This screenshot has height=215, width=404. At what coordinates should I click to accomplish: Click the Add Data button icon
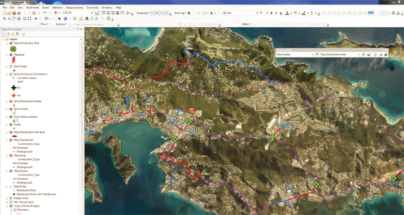[x=56, y=13]
